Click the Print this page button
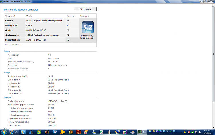This screenshot has height=135, width=215. (x=85, y=9)
